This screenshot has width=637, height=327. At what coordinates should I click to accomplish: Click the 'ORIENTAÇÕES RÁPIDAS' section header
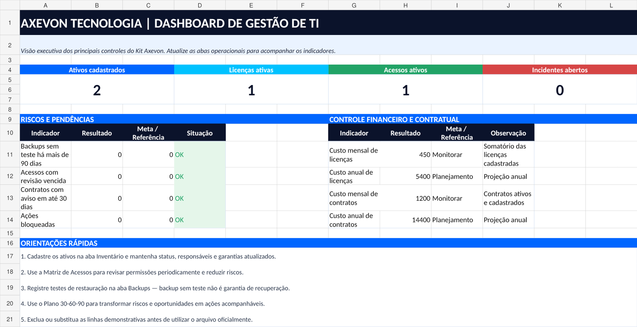coord(328,243)
